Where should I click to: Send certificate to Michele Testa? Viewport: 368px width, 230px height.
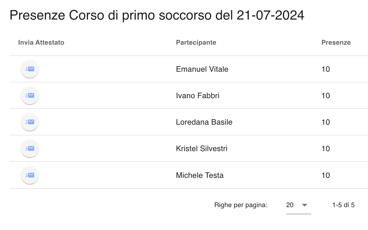tap(30, 175)
